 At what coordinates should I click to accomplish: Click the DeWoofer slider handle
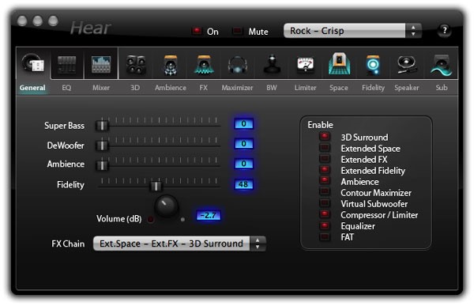click(102, 145)
